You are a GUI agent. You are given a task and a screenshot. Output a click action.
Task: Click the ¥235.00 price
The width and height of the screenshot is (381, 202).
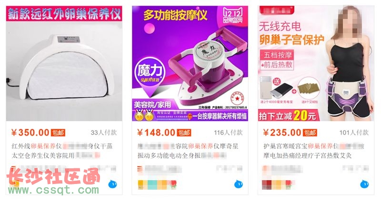pyautogui.click(x=282, y=133)
